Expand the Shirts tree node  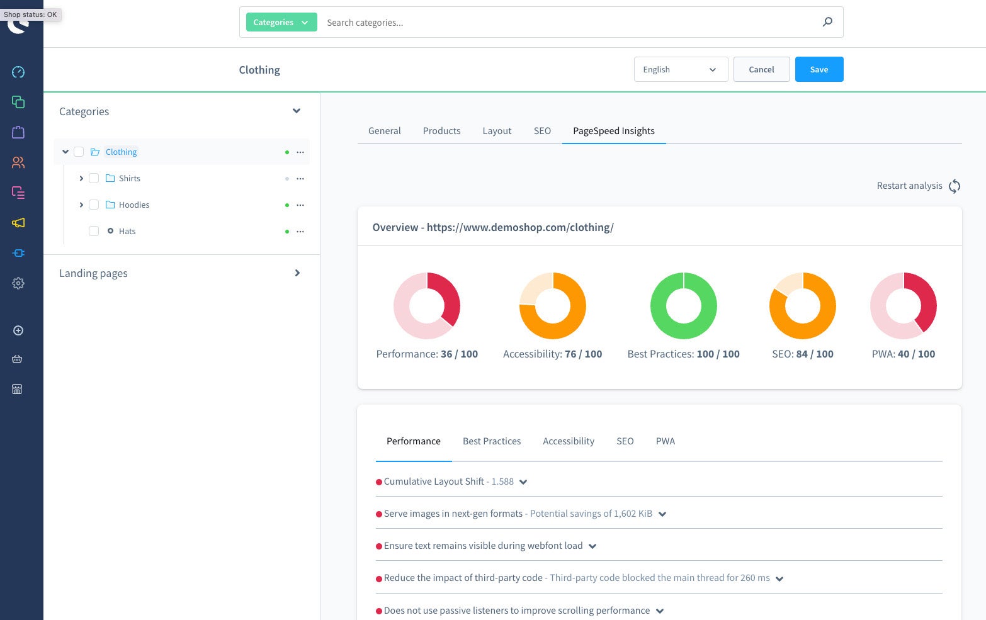pos(81,179)
